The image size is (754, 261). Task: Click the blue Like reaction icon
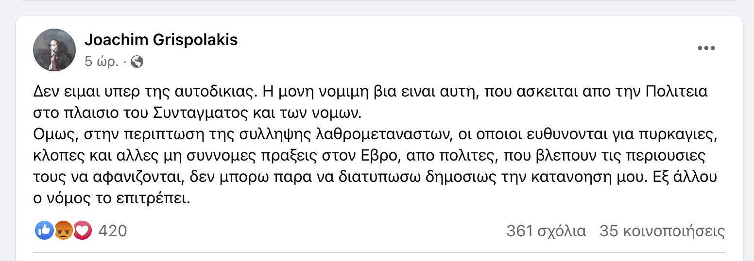(44, 231)
